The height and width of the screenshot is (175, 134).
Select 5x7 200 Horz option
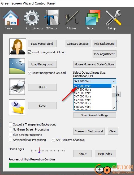pyautogui.click(x=93, y=89)
